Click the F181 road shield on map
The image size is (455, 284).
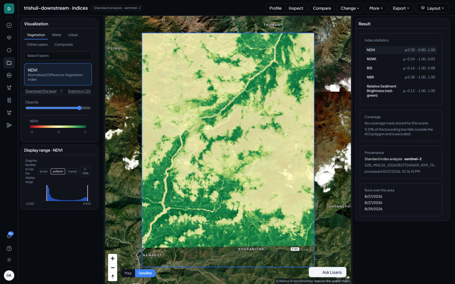point(295,249)
